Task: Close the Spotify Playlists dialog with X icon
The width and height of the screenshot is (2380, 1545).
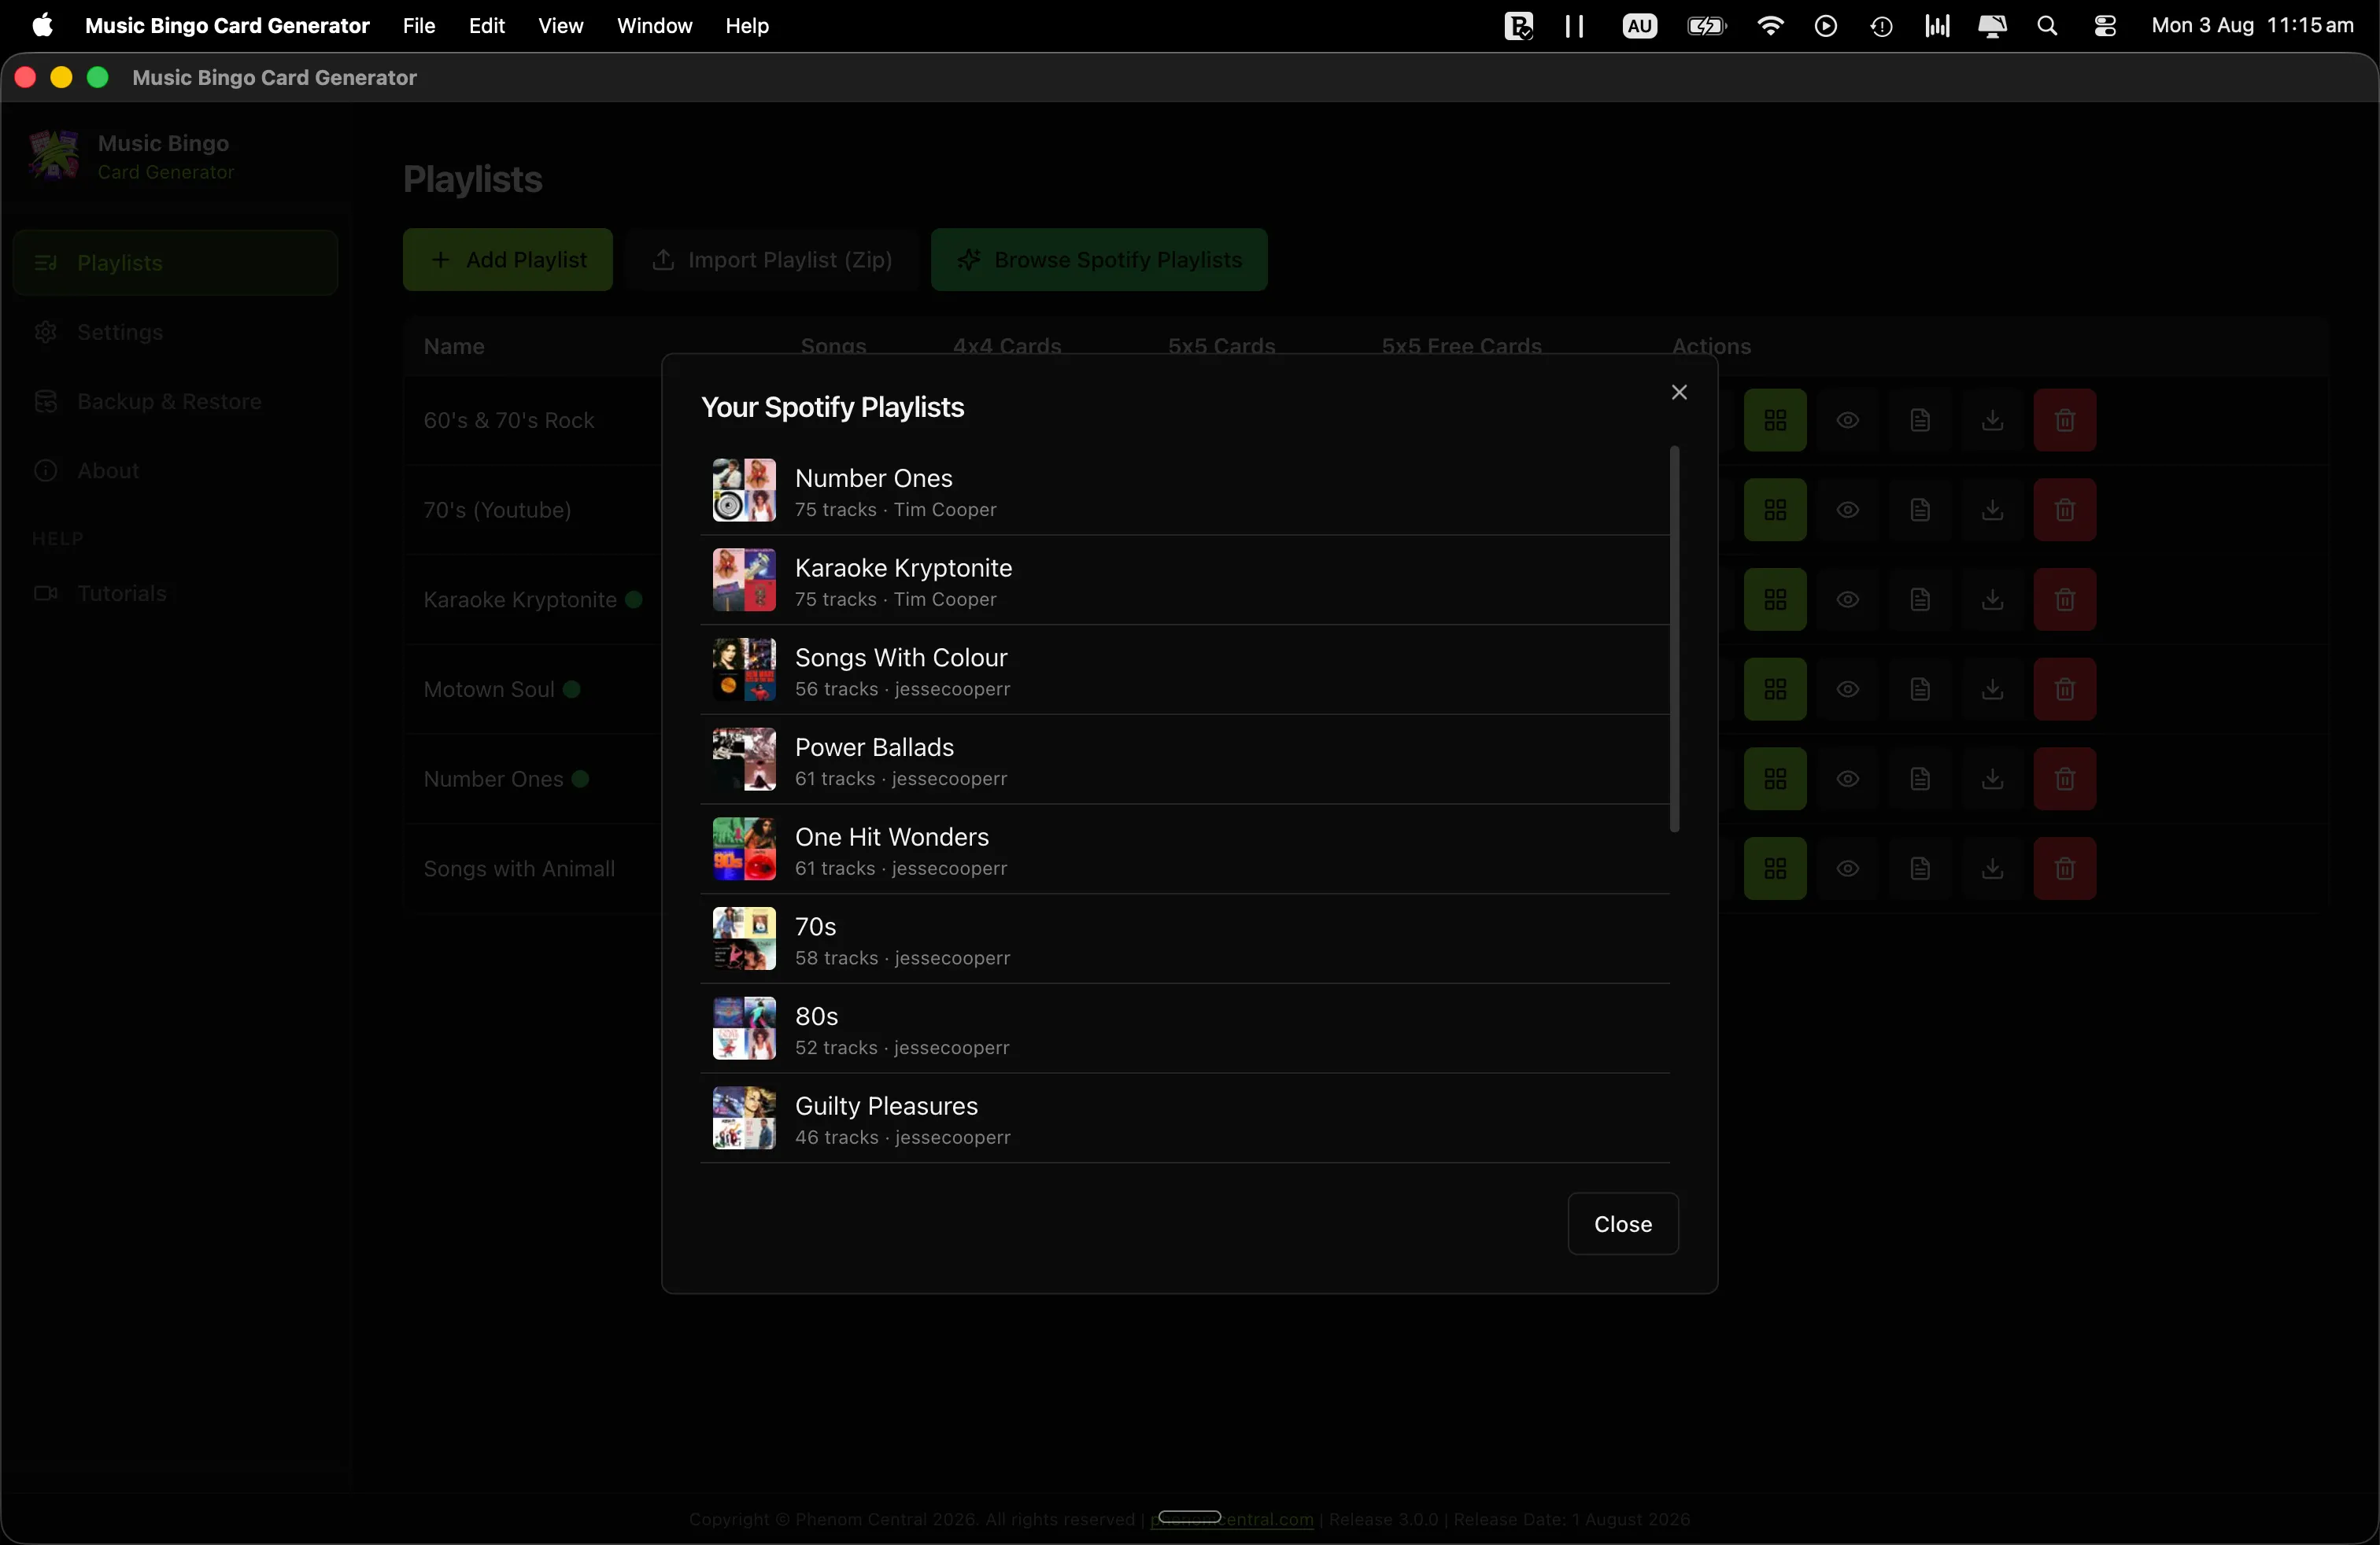Action: (x=1679, y=393)
